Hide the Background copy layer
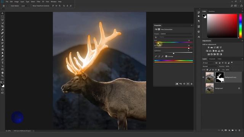244x137 pixels. [x=203, y=77]
